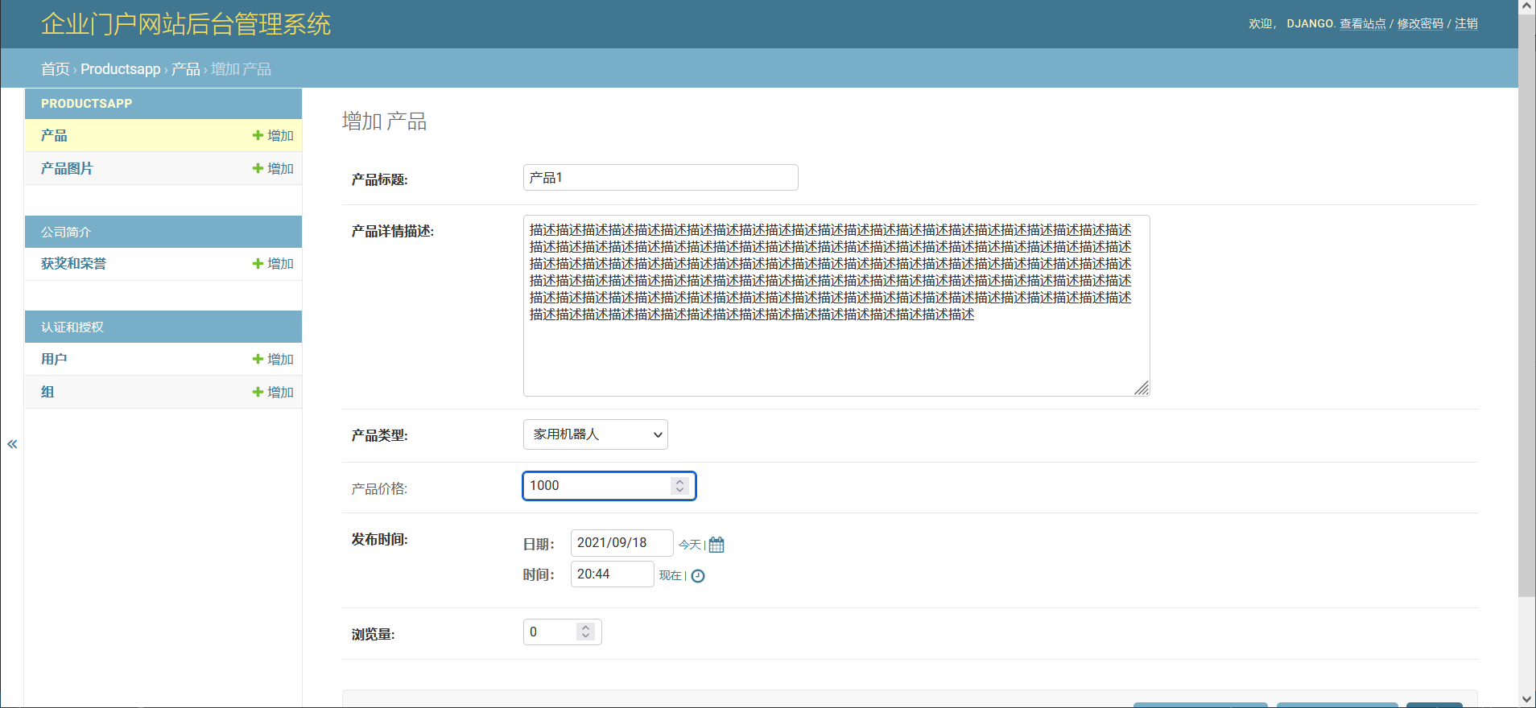Open 获奖和荣誉 list in sidebar

[x=73, y=264]
